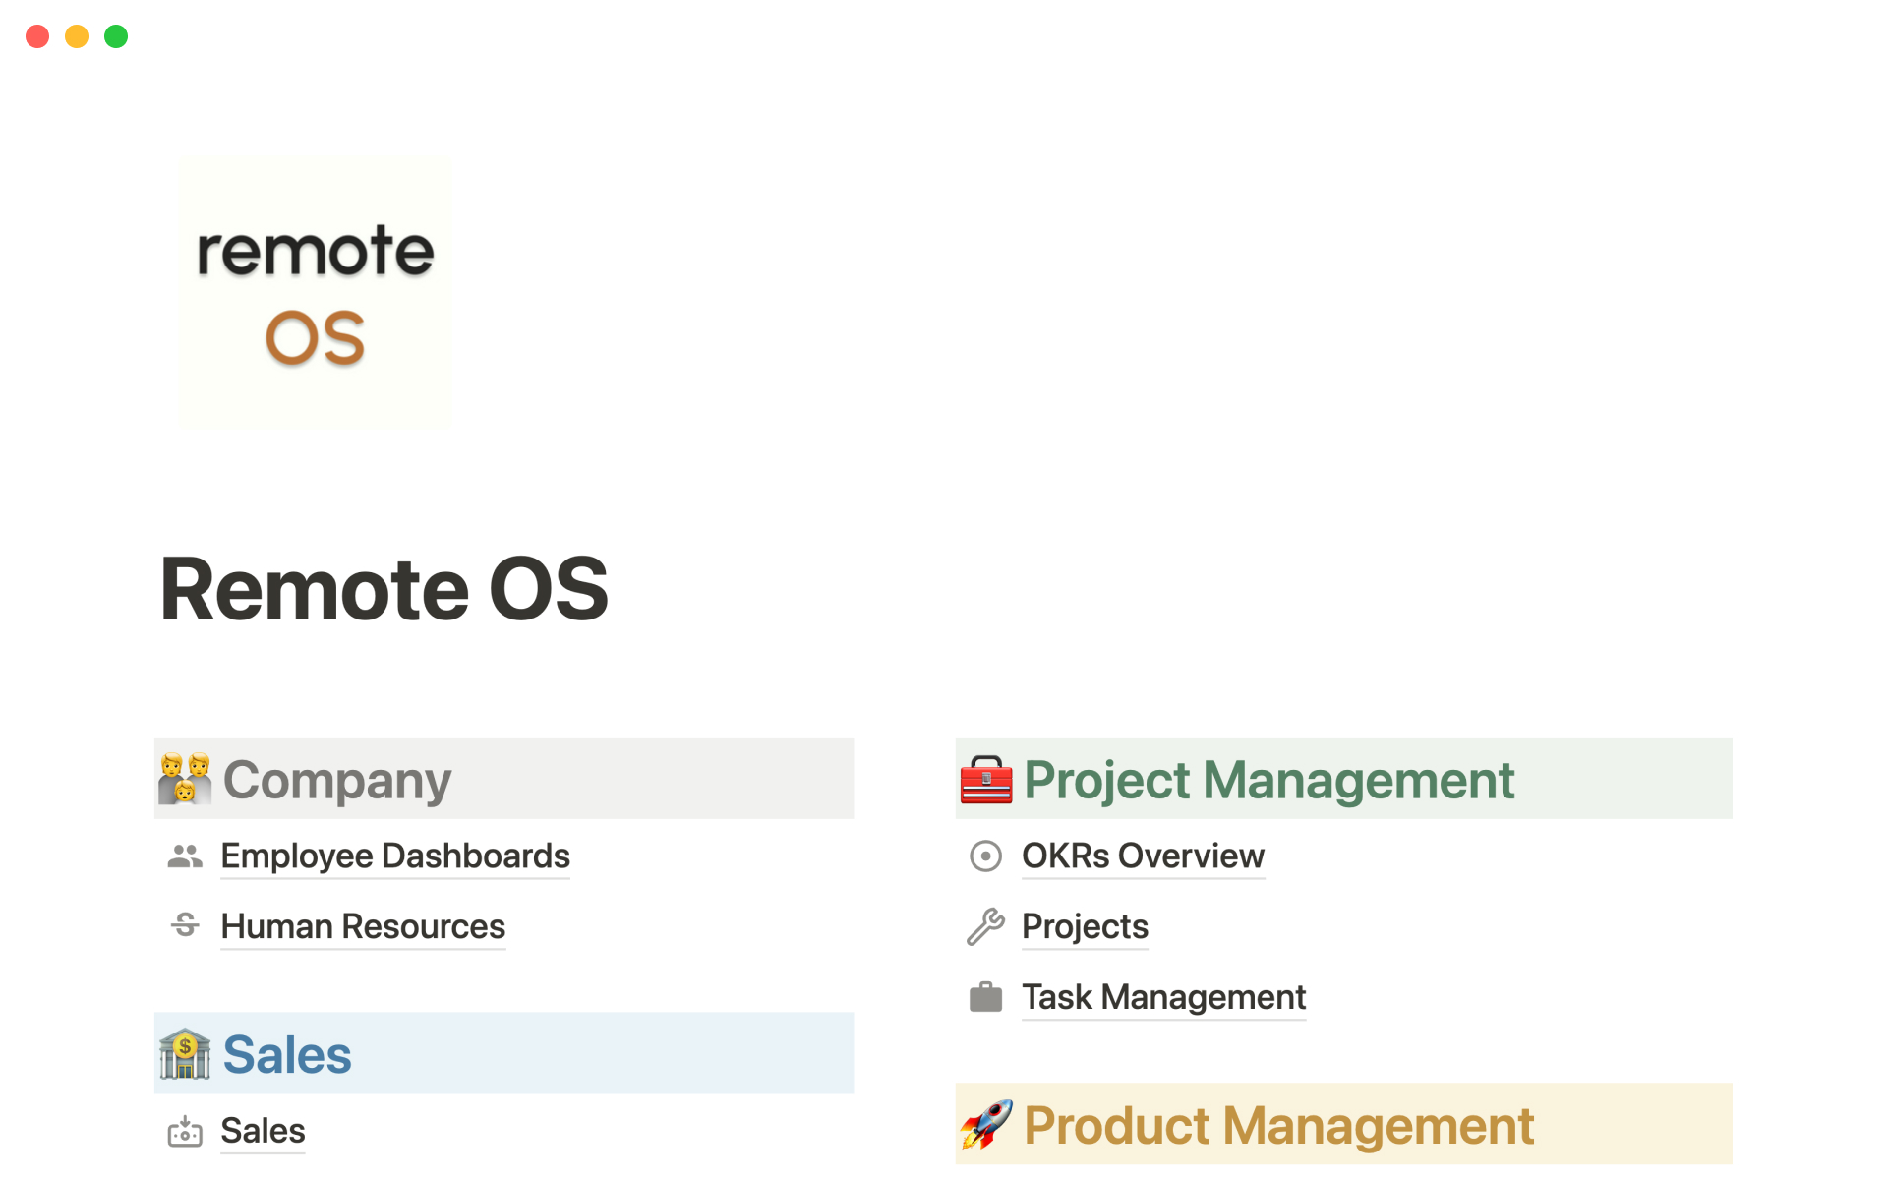
Task: Click the target icon beside OKRs Overview
Action: pyautogui.click(x=985, y=856)
